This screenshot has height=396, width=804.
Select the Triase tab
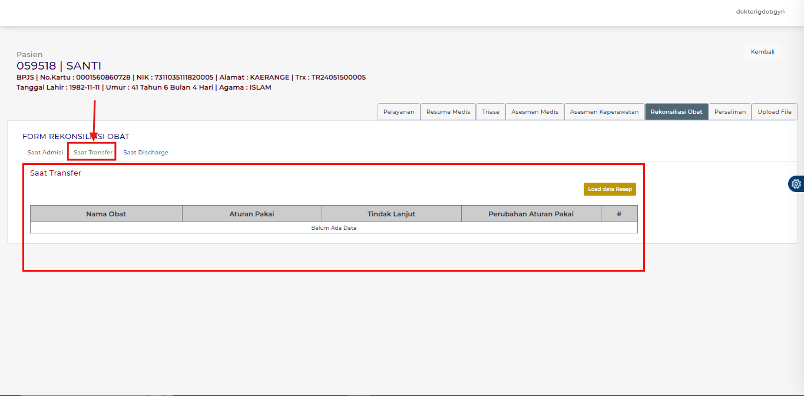point(491,112)
